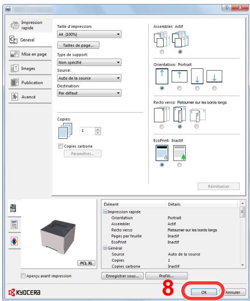Show page layout preview icon
The height and width of the screenshot is (301, 250).
14,225
